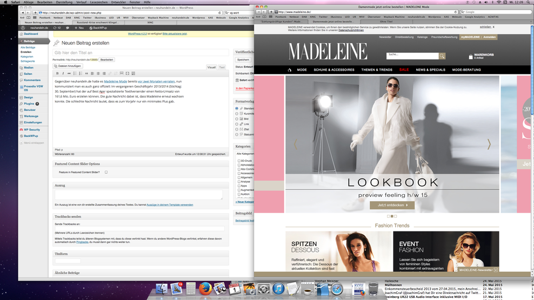Check the 3D-Druck category
Image resolution: width=534 pixels, height=300 pixels.
239,161
